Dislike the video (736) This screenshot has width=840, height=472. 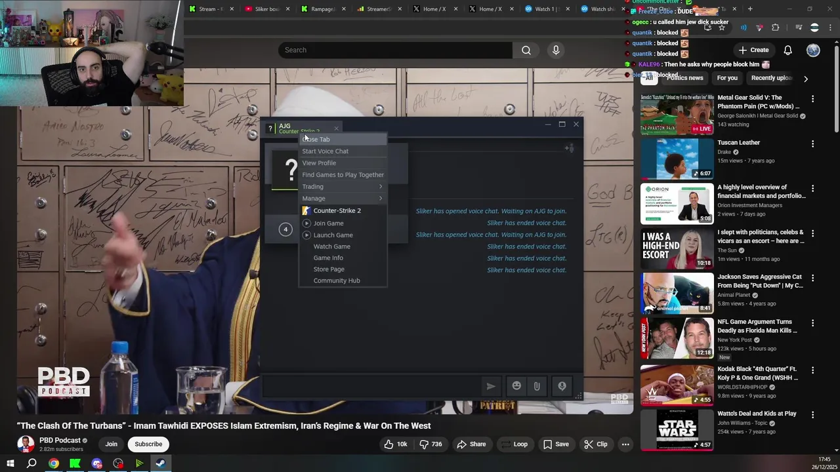pos(431,444)
